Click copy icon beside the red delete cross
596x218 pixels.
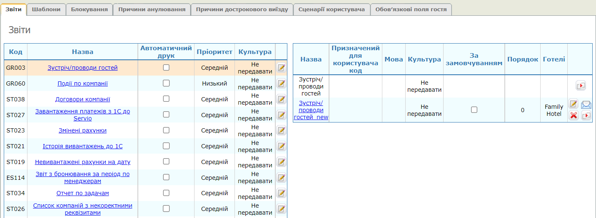point(586,116)
